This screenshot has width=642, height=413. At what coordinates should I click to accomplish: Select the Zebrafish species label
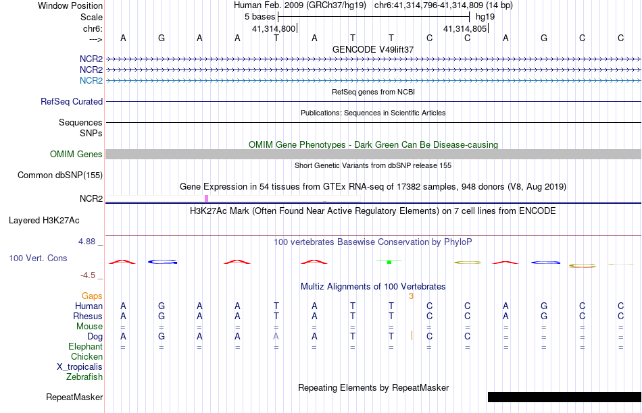[84, 377]
